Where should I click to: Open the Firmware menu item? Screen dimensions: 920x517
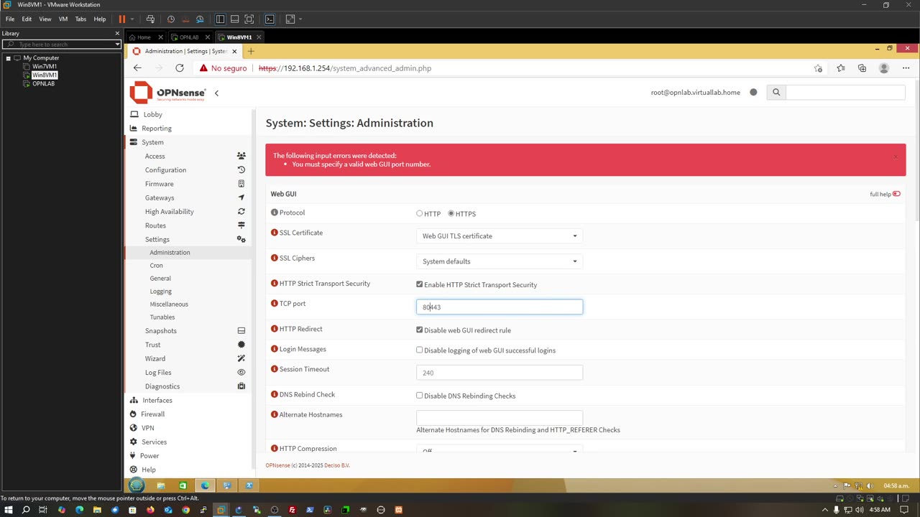tap(159, 184)
